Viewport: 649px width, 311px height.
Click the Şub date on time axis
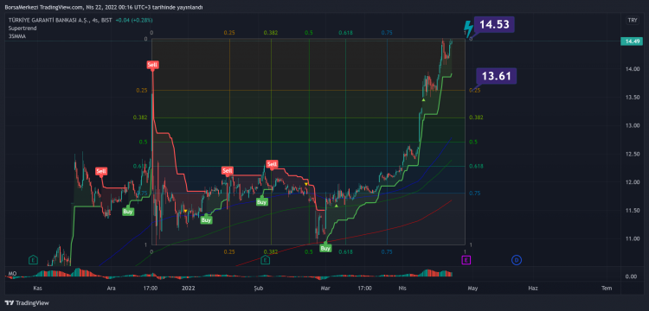(x=258, y=288)
